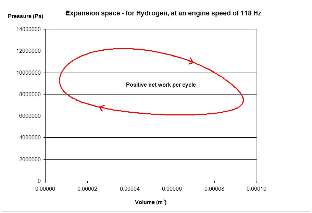Click the 12000000 y-axis value
This screenshot has width=312, height=213.
(x=28, y=51)
